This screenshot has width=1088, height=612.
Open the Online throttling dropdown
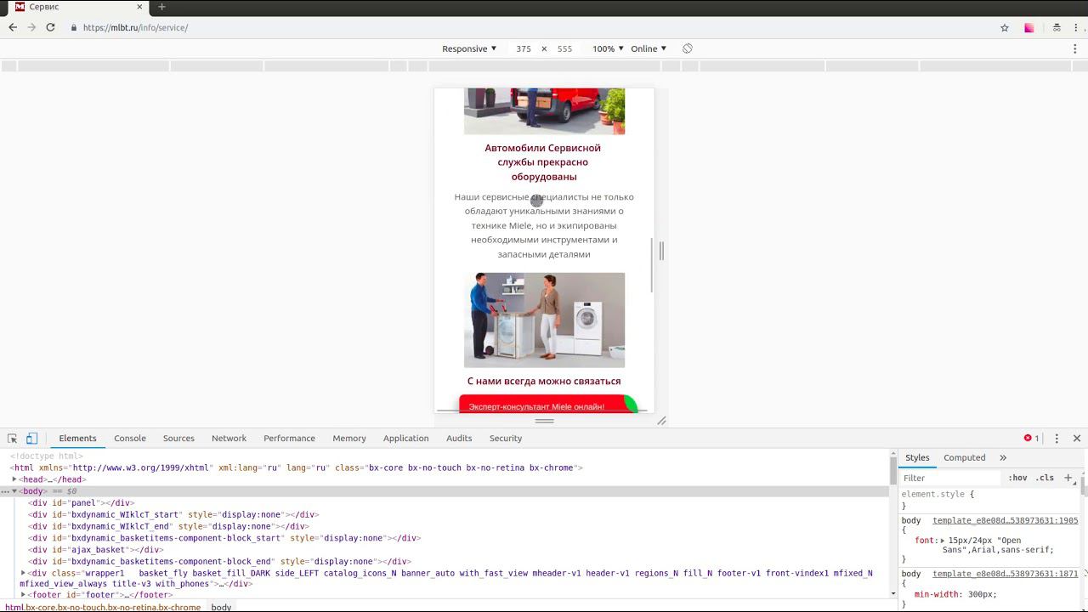click(649, 48)
